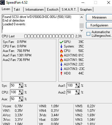
Task: Open the Takt tab
Action: point(18,10)
